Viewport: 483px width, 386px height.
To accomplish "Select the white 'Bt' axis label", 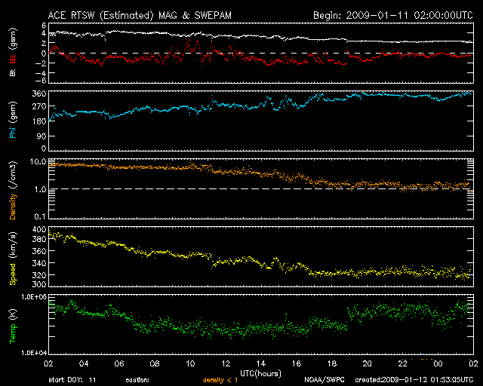I will (13, 72).
